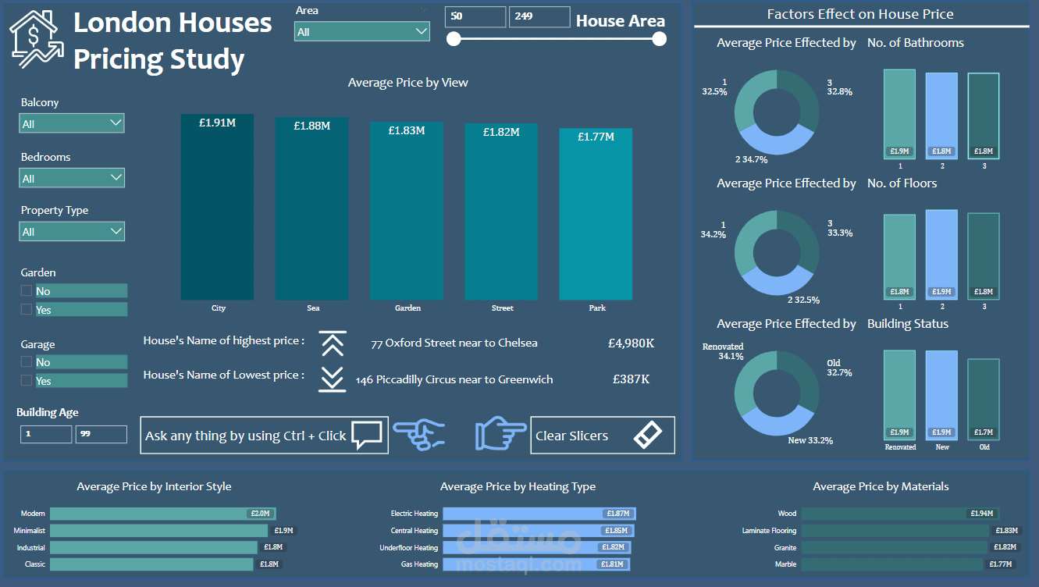The width and height of the screenshot is (1039, 587).
Task: Click the speech bubble icon in Ask anything bar
Action: 367,434
